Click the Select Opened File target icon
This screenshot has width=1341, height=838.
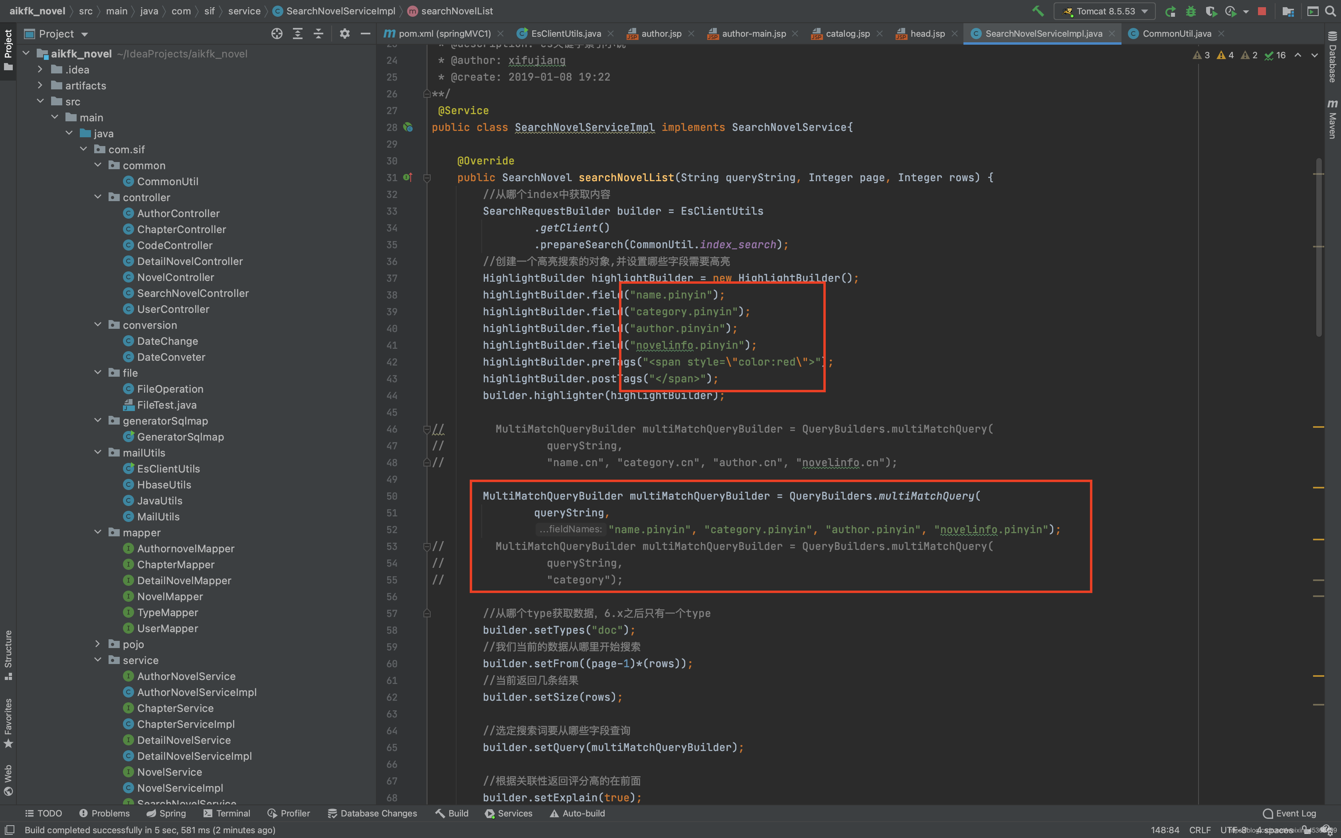(x=277, y=34)
